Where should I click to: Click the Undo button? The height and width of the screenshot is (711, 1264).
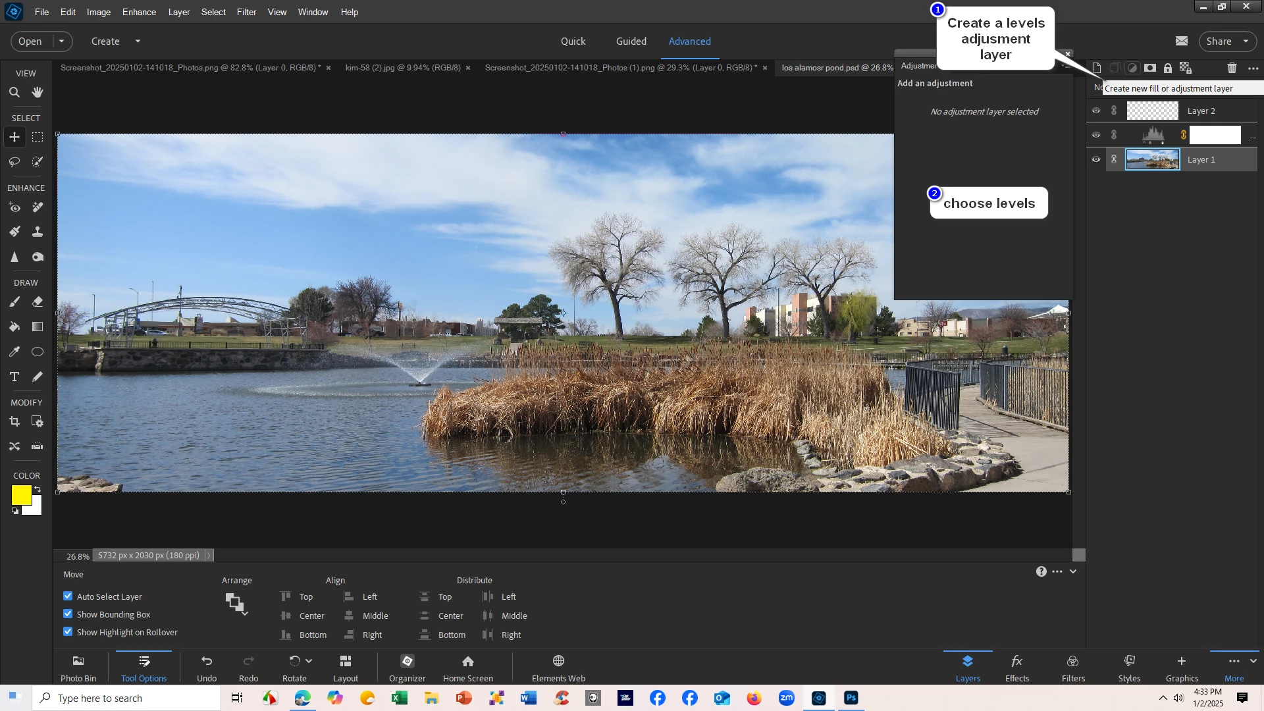206,666
